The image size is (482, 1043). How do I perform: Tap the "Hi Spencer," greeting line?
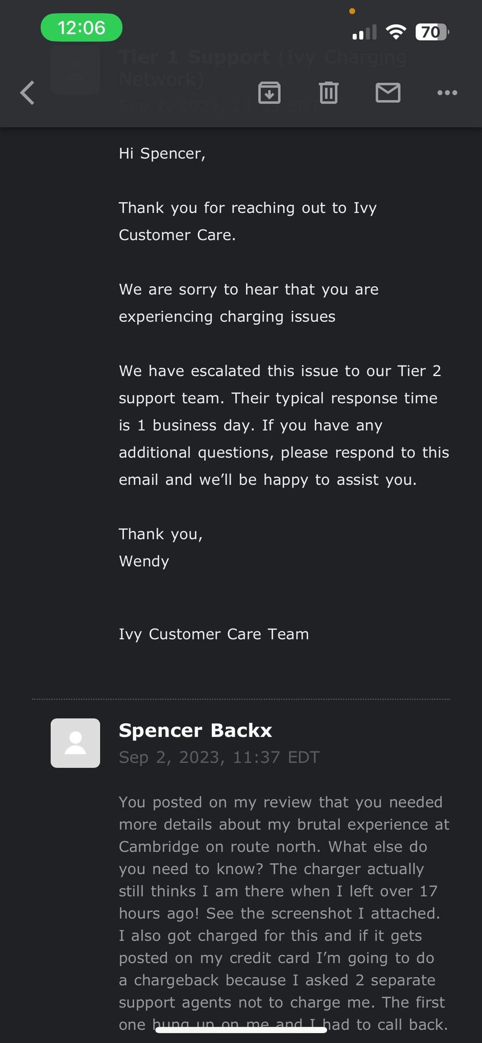pos(162,153)
